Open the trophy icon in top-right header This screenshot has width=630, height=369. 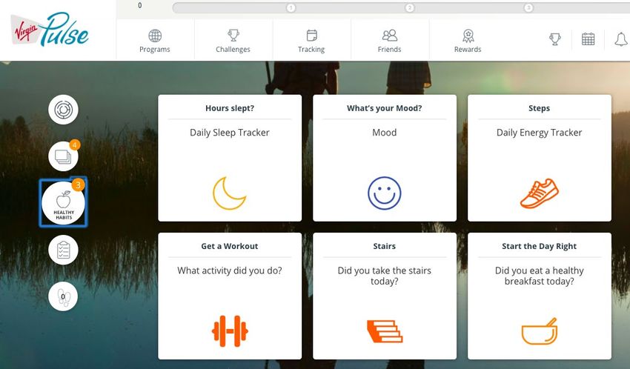(555, 39)
